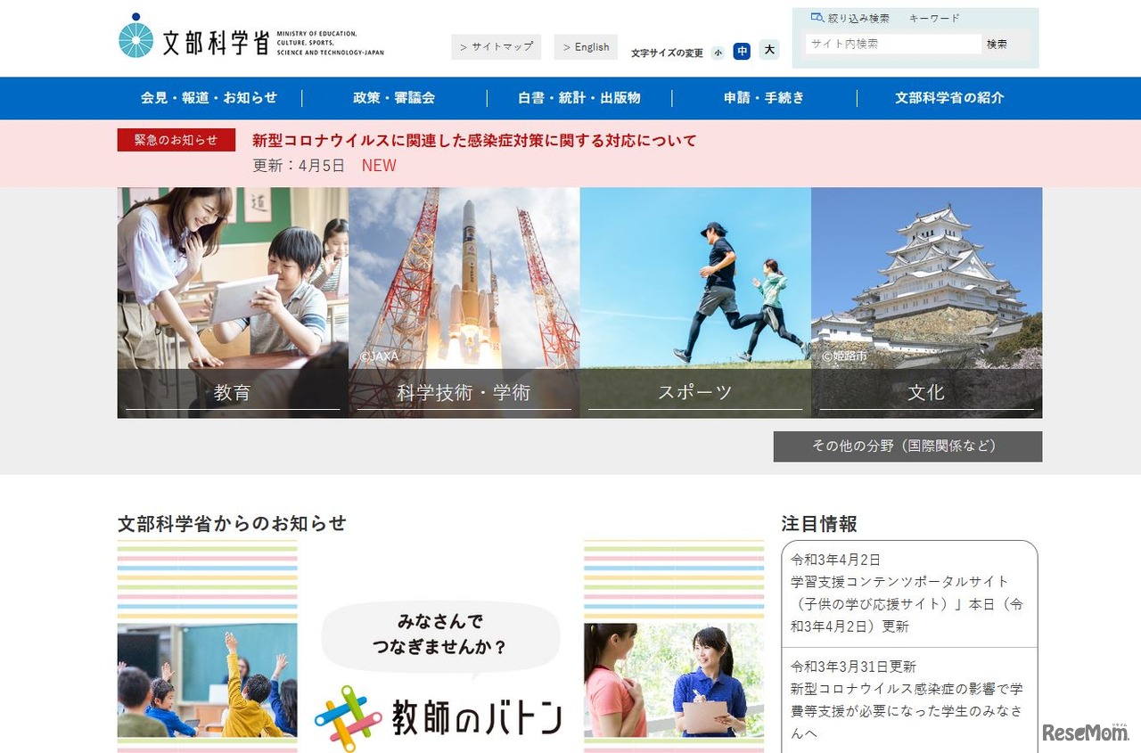Open the 学費等支援が必要になった学生 news item
The width and height of the screenshot is (1141, 753).
coord(907,711)
